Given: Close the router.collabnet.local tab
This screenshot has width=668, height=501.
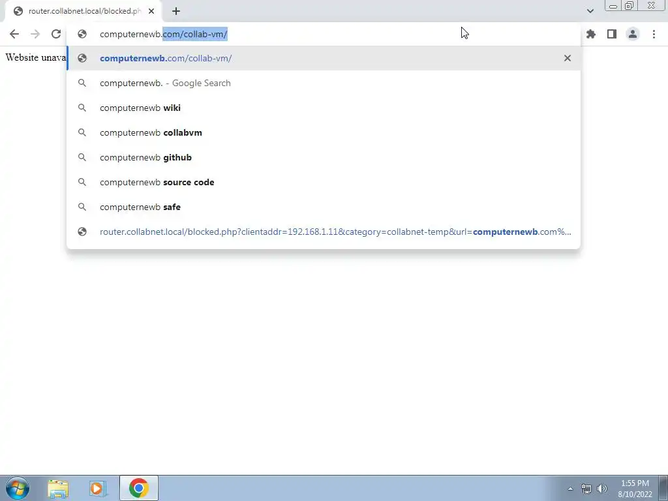Looking at the screenshot, I should point(151,11).
